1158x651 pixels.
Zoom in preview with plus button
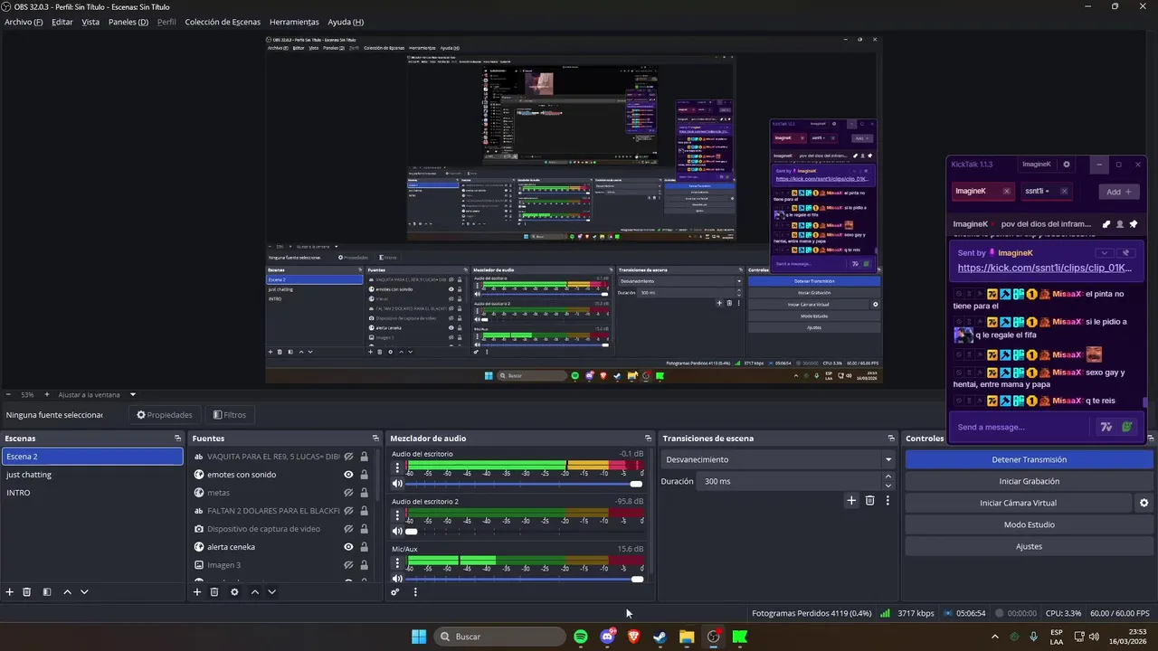click(47, 394)
